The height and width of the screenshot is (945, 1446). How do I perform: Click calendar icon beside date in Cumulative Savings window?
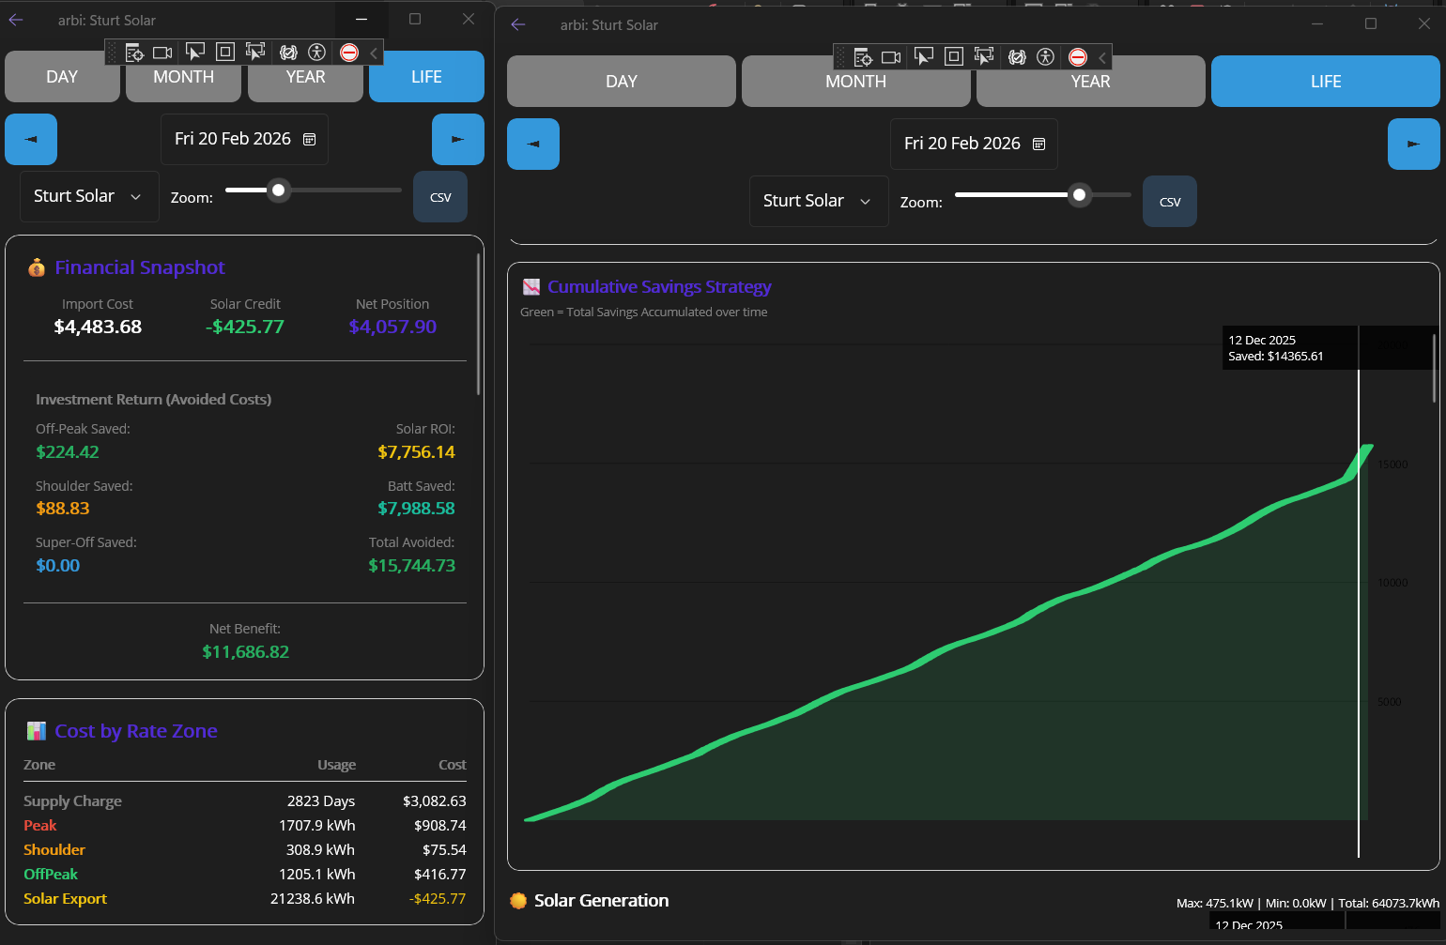pos(1038,144)
